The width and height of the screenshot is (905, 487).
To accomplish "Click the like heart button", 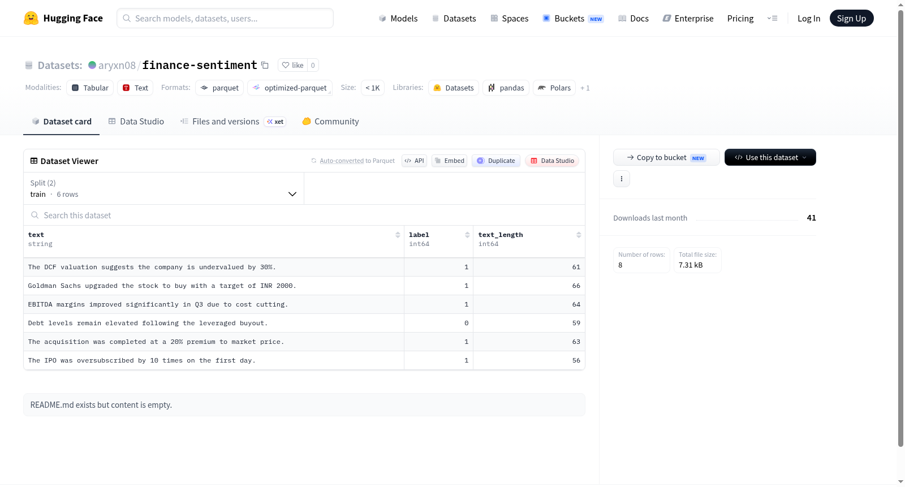I will 292,65.
